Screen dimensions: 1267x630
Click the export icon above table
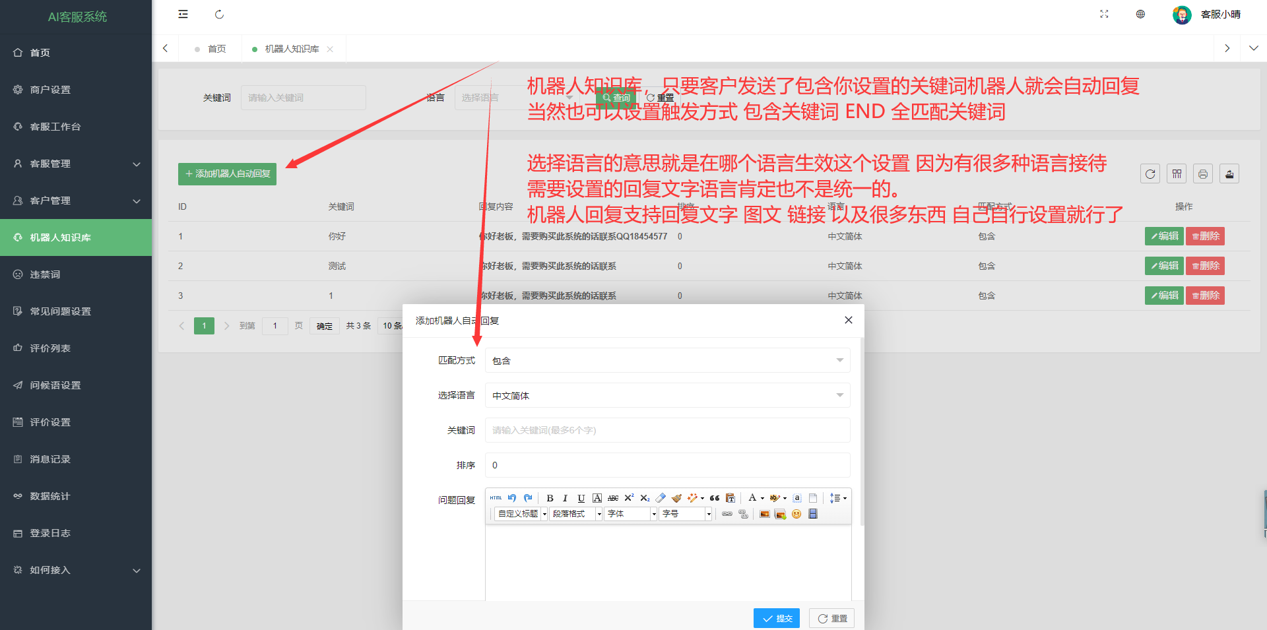[x=1229, y=173]
